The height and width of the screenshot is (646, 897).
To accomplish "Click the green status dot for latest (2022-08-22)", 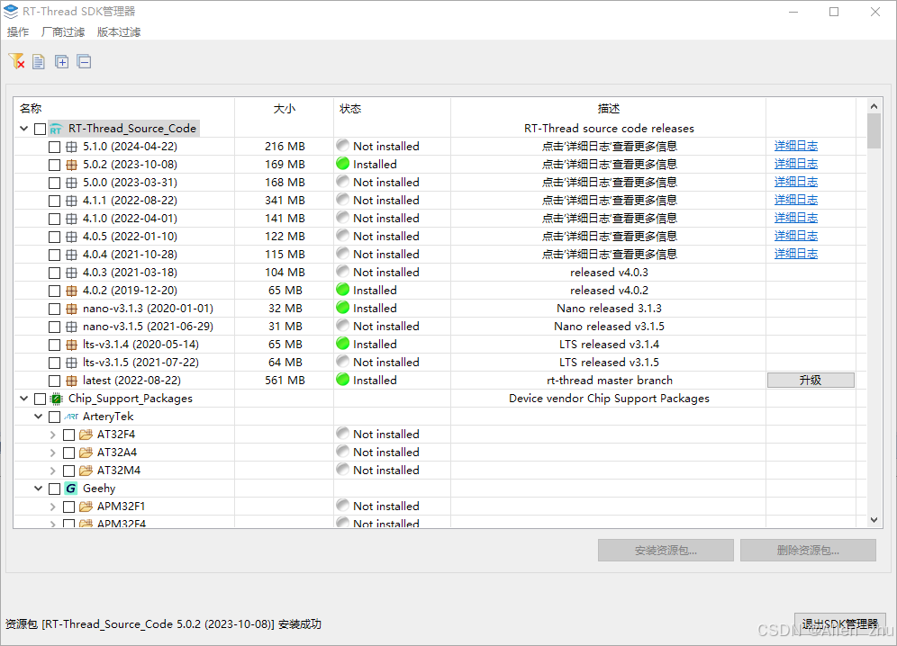I will (342, 379).
